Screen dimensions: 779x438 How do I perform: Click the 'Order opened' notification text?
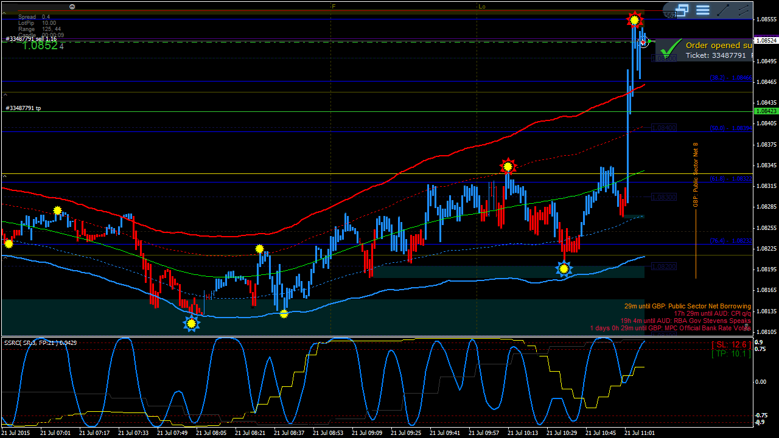pyautogui.click(x=719, y=45)
